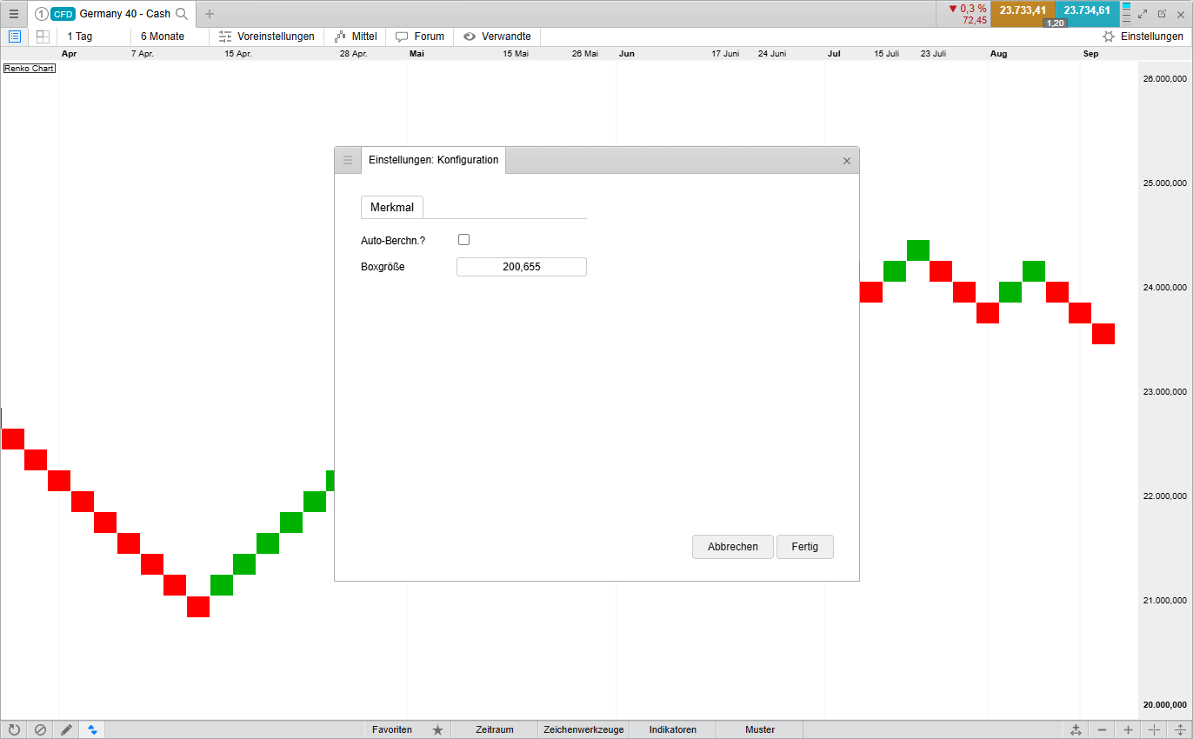Open the 6 Monate time range dropdown

(x=163, y=37)
